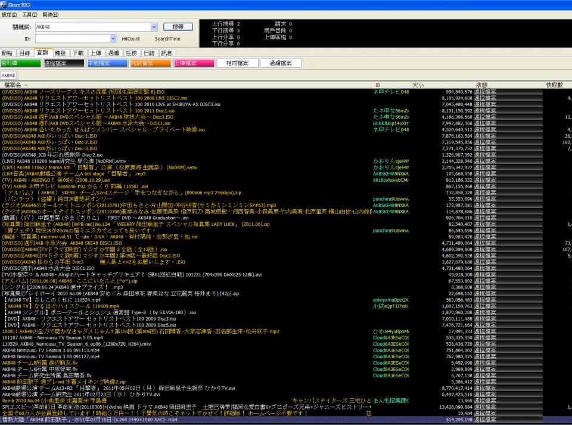Image resolution: width=572 pixels, height=425 pixels.
Task: Select the 任務 tab
Action: [132, 53]
